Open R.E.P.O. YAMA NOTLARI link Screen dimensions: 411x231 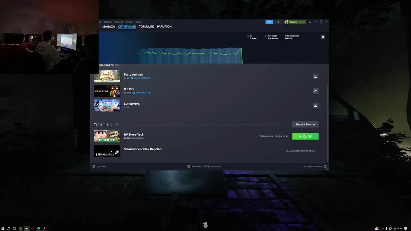pos(143,93)
